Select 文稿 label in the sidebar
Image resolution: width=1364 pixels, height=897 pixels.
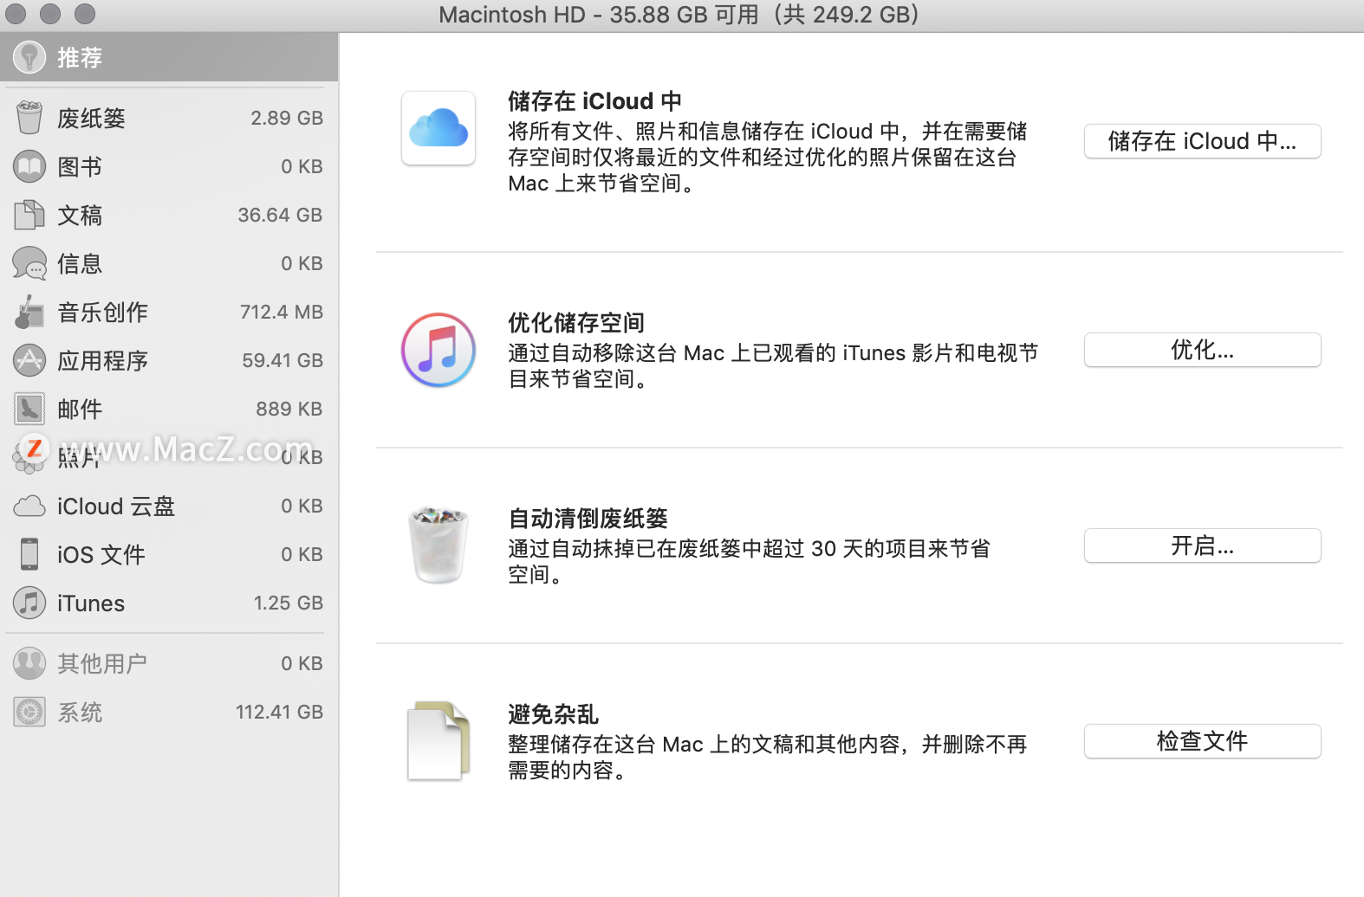point(80,216)
